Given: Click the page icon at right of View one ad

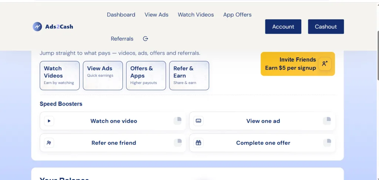Looking at the screenshot, I should click(327, 120).
